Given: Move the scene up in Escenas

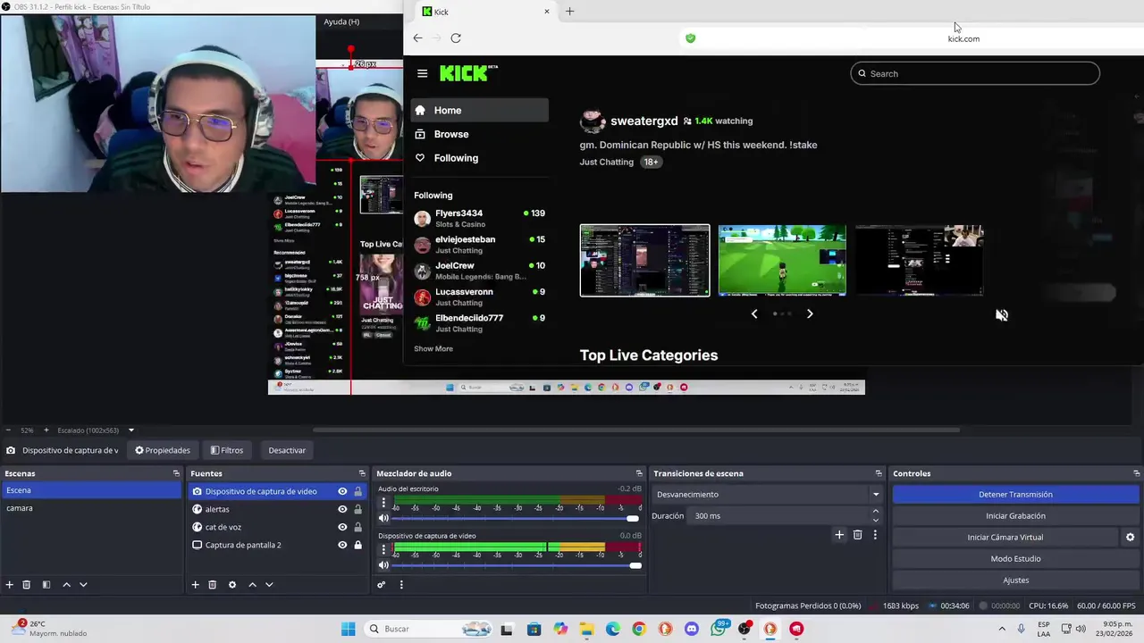Looking at the screenshot, I should point(66,585).
